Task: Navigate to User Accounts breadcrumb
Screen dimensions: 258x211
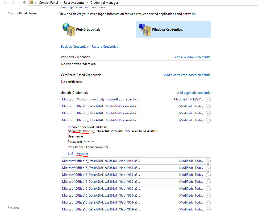Action: click(x=74, y=3)
